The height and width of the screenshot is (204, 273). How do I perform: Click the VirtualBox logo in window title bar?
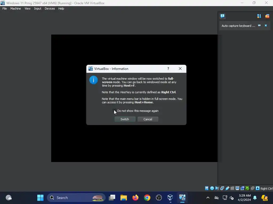3,3
